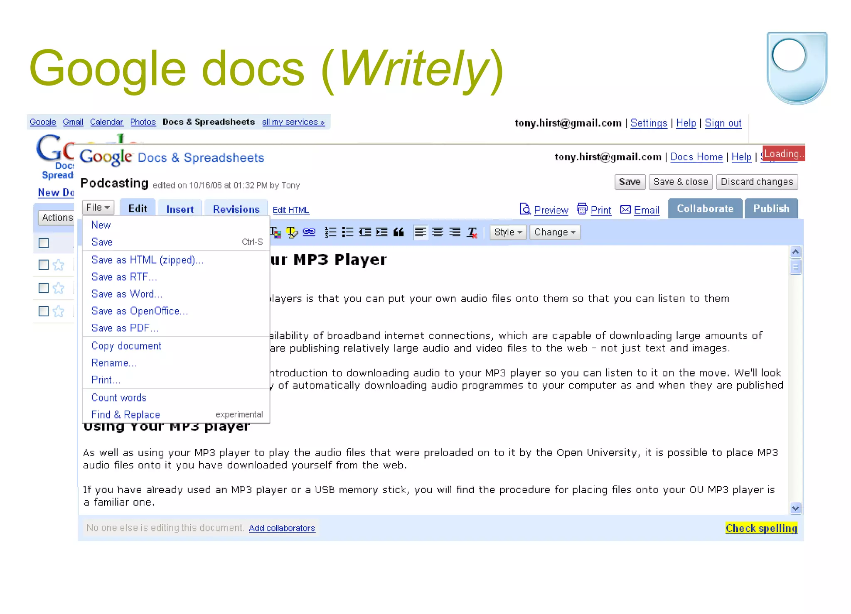The width and height of the screenshot is (851, 614).
Task: Apply numbered list formatting
Action: 331,232
